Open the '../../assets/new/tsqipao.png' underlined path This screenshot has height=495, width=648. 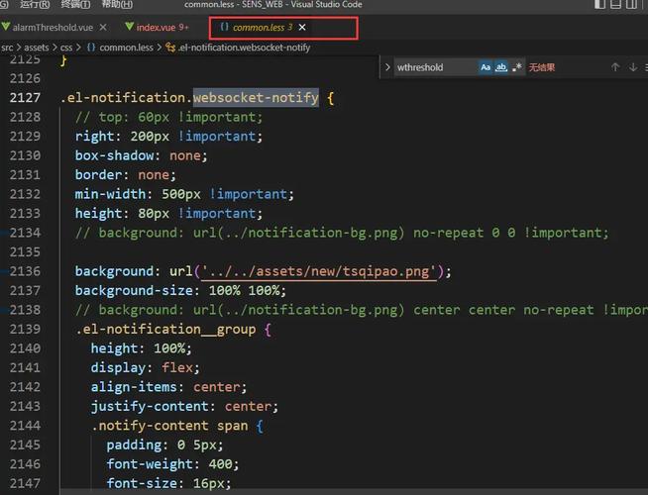[x=319, y=271]
